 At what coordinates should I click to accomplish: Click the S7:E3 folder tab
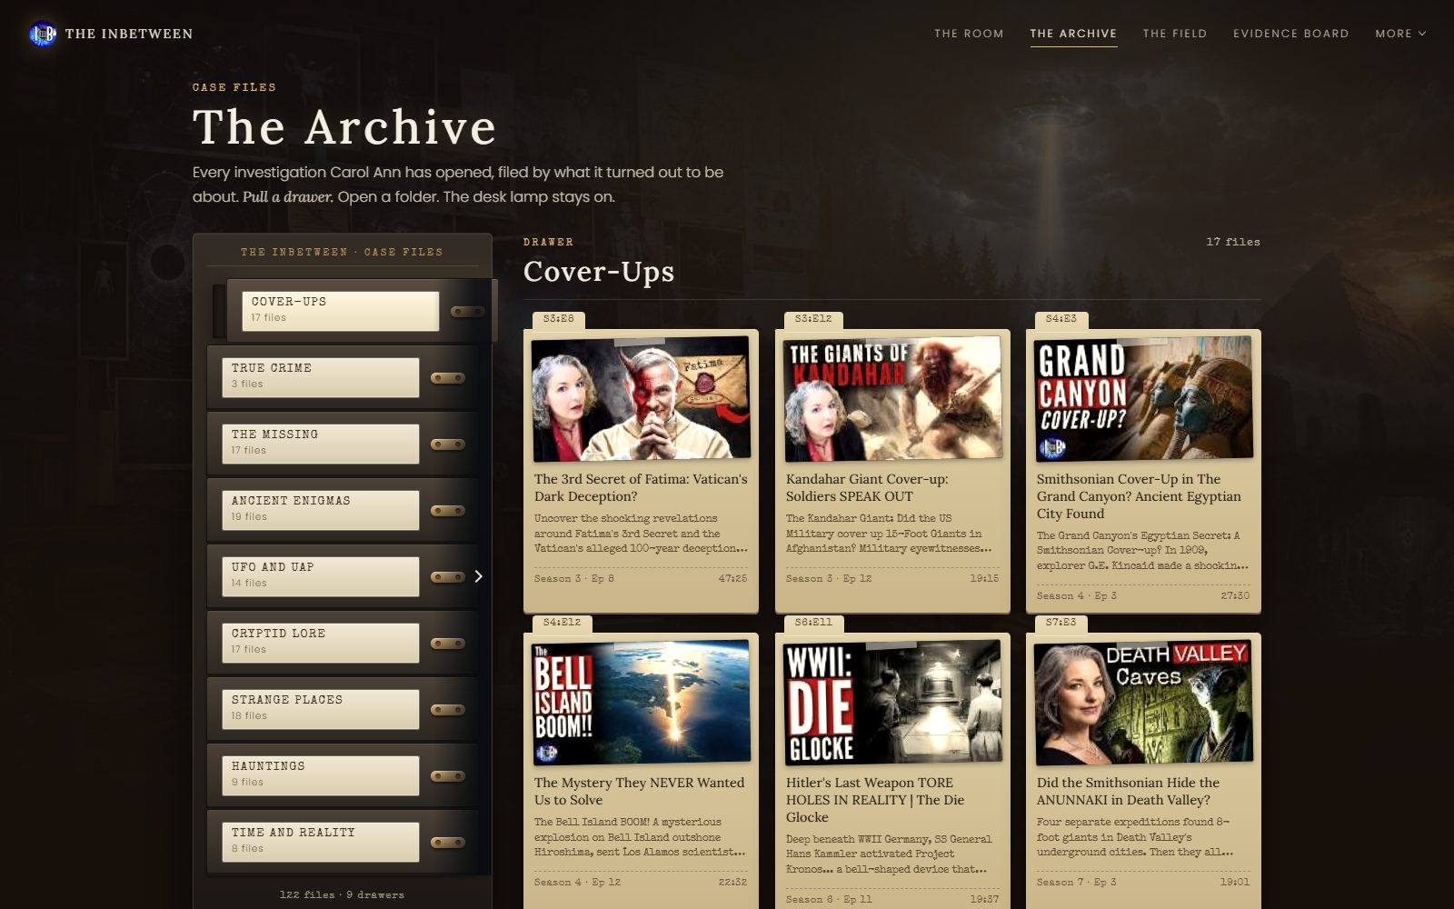1061,623
